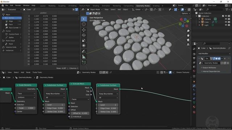Open the Tool properties tab
The height and width of the screenshot is (130, 232).
tap(194, 49)
